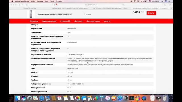Switch to как установить русский язык tab
This screenshot has height=102, width=182.
(110, 8)
